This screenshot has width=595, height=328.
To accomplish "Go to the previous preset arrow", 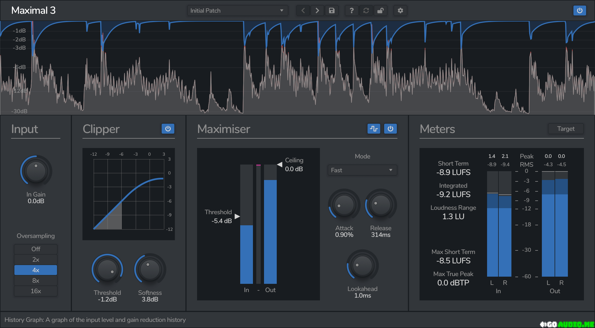I will [x=303, y=11].
